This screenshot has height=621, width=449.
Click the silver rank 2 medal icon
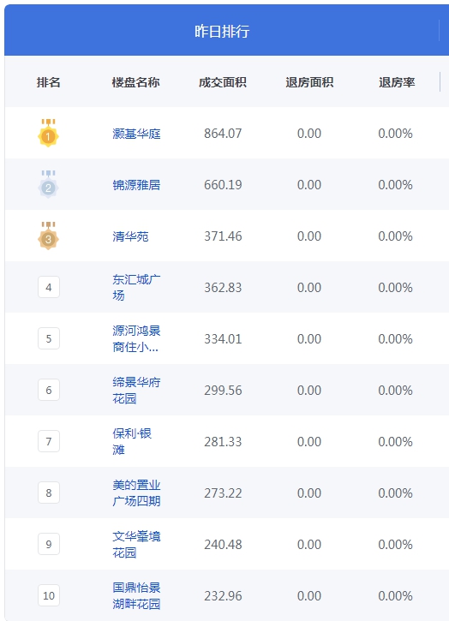[x=48, y=184]
